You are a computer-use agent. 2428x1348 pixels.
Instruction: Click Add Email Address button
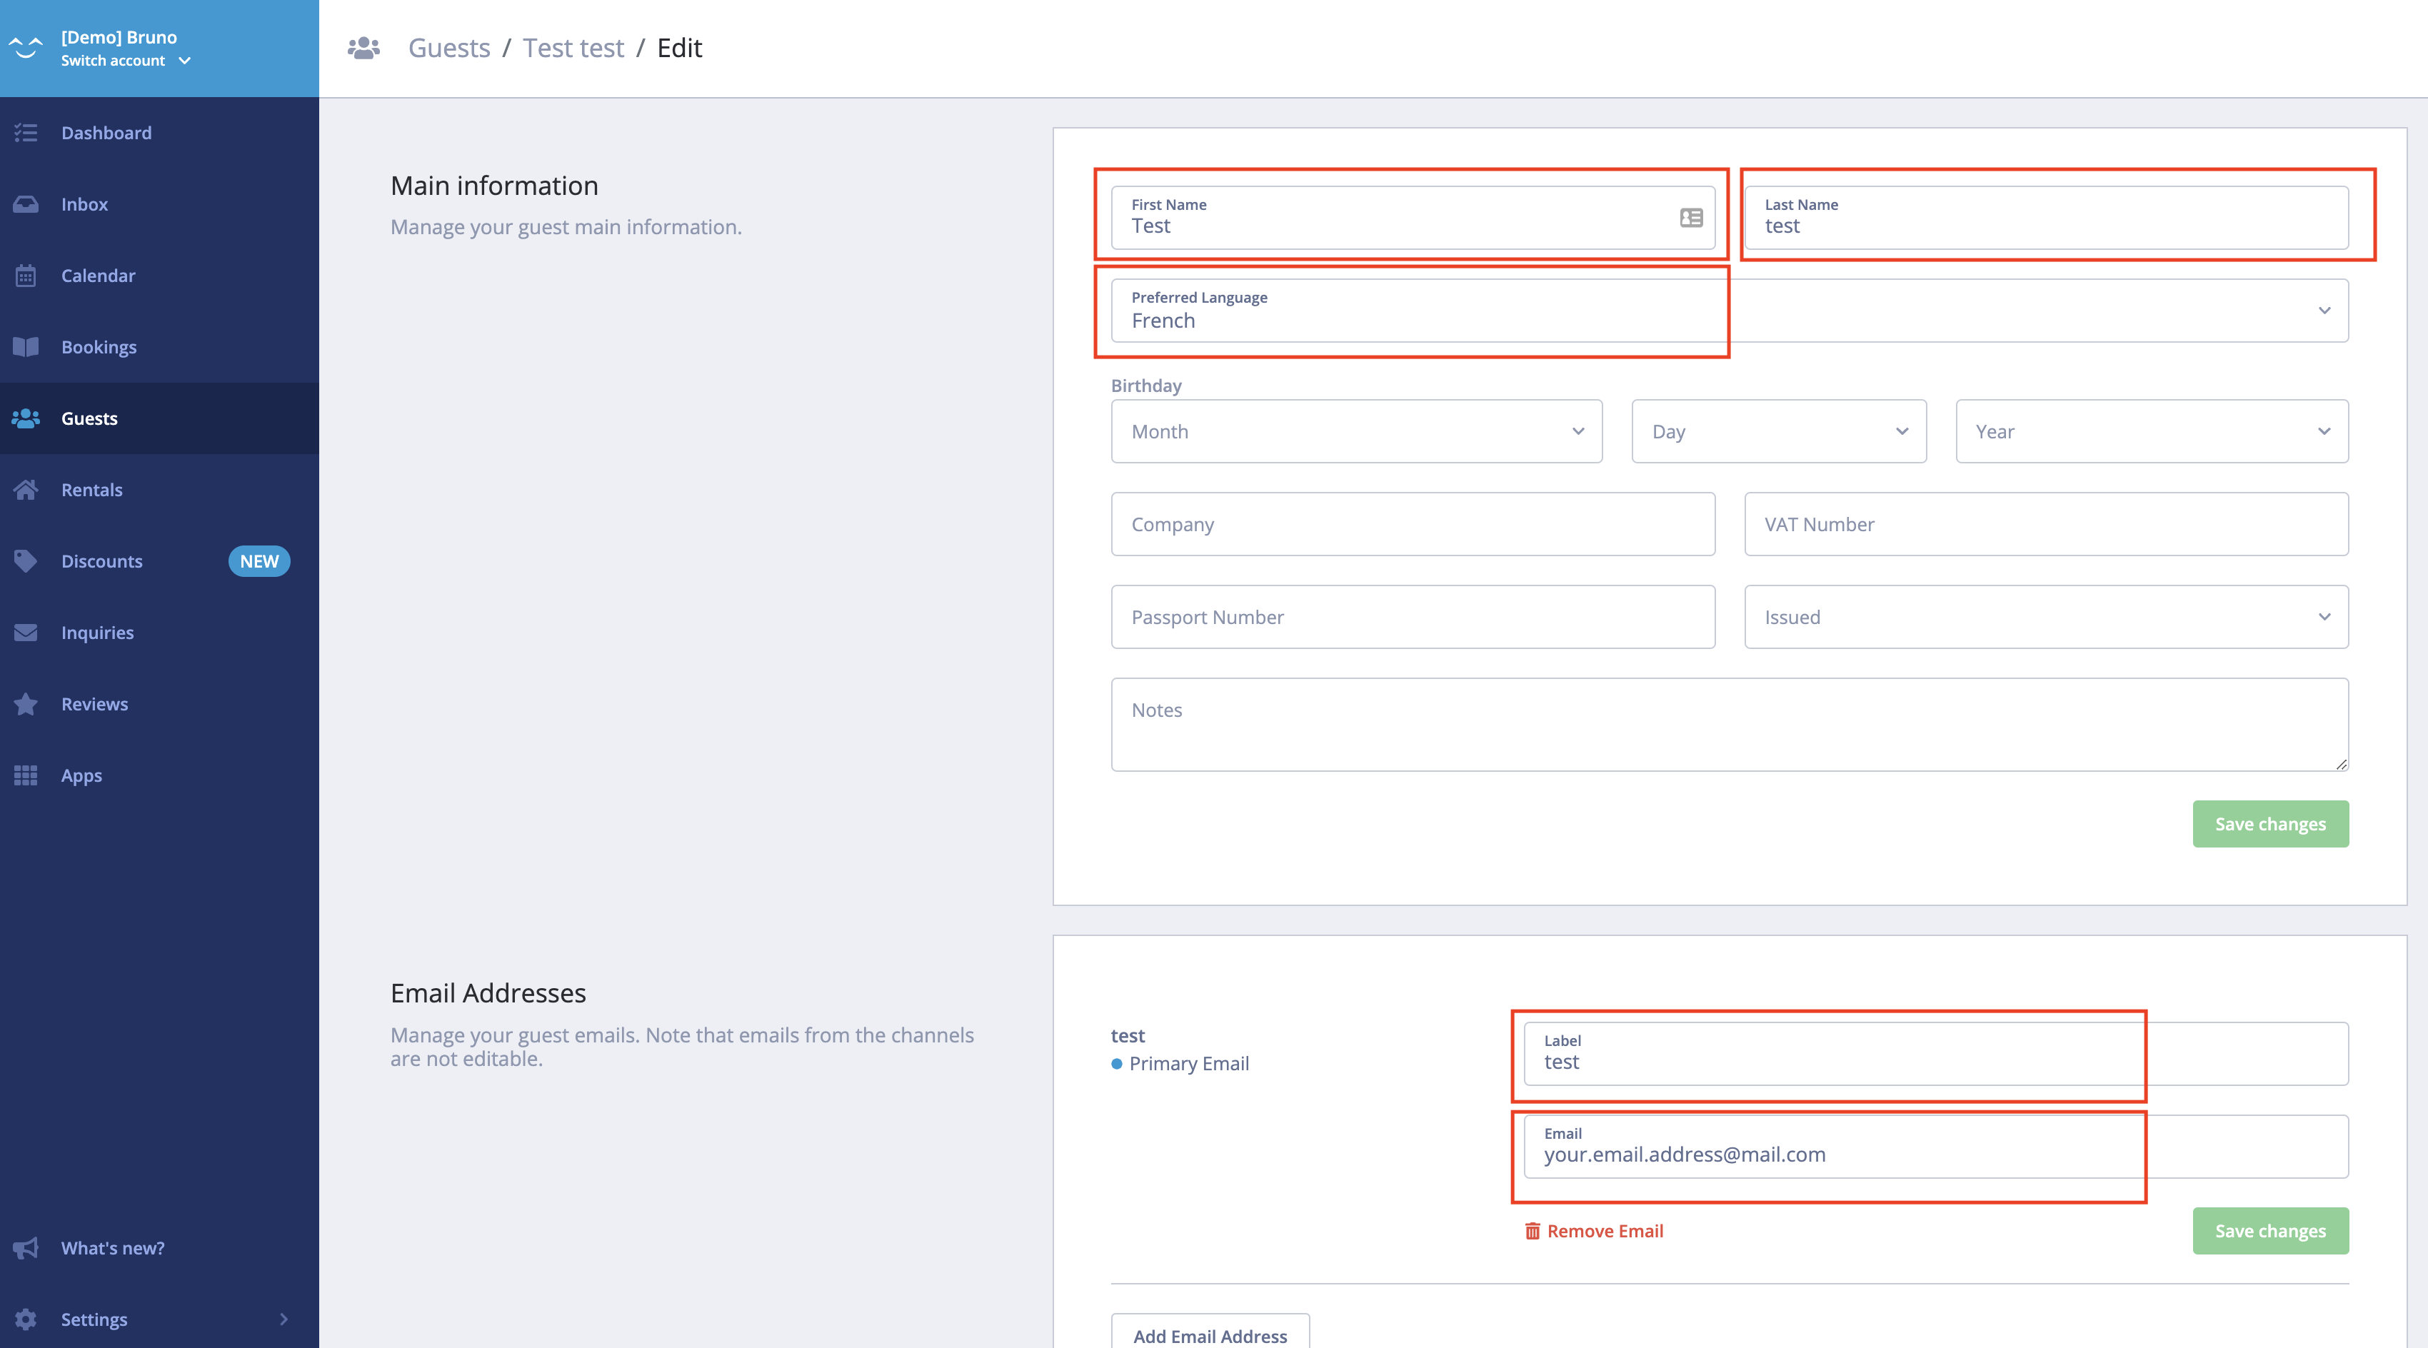pos(1209,1335)
